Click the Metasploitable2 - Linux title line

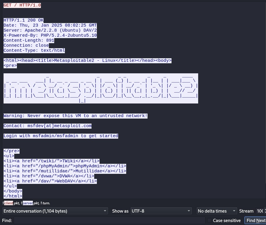coord(88,60)
